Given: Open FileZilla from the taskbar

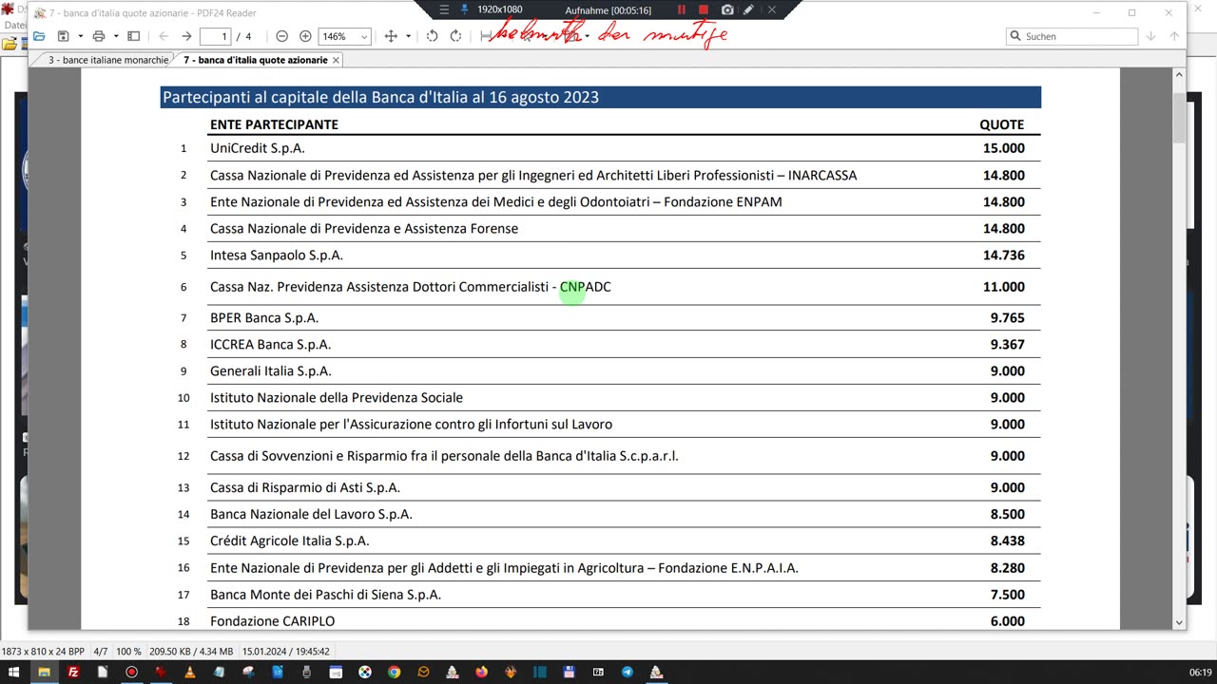Looking at the screenshot, I should point(73,672).
